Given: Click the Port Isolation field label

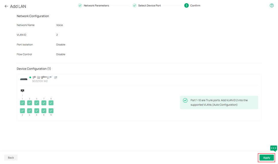Looking at the screenshot, I should click(25, 44).
